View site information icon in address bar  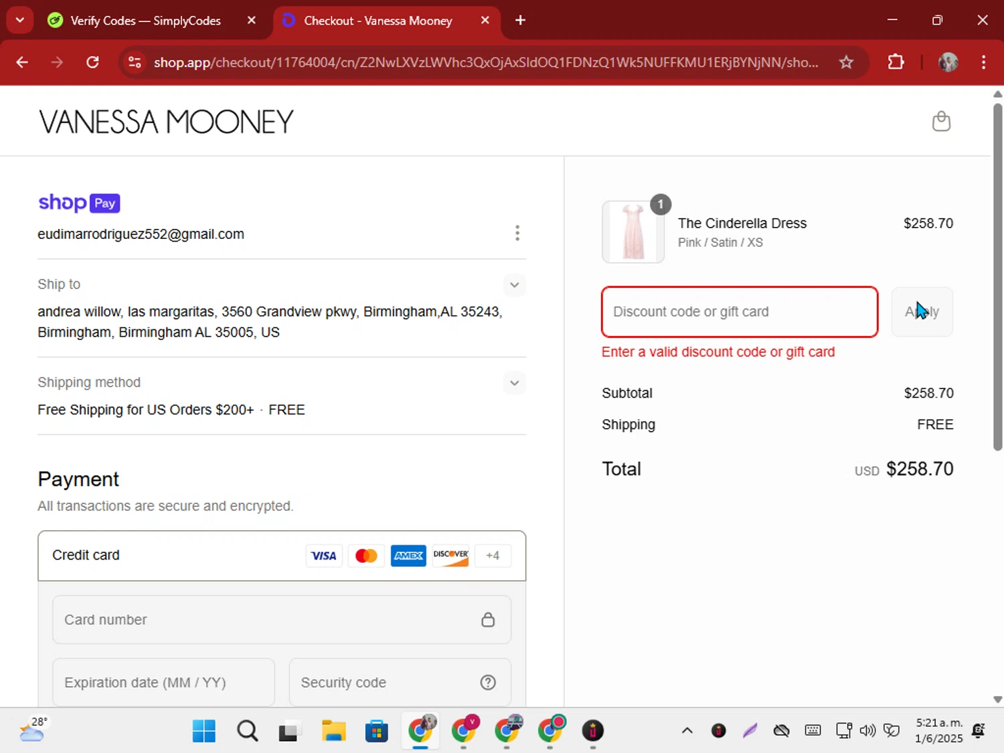point(135,62)
